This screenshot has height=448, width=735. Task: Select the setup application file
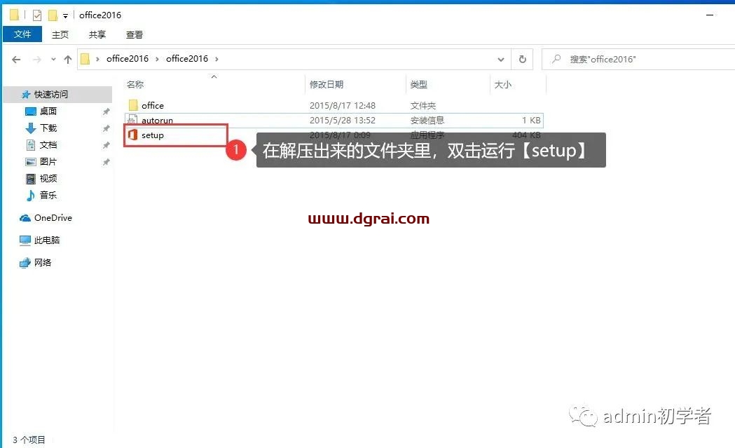click(152, 135)
